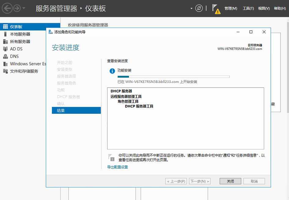This screenshot has width=289, height=200.
Task: Select the 结果 wizard step
Action: point(76,110)
